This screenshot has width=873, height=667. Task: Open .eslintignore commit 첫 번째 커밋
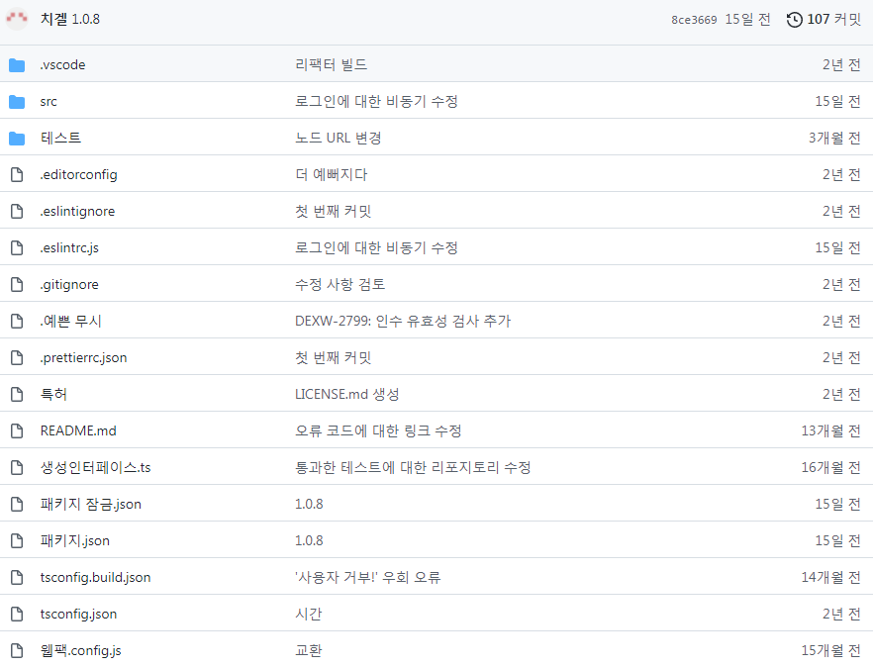(333, 212)
